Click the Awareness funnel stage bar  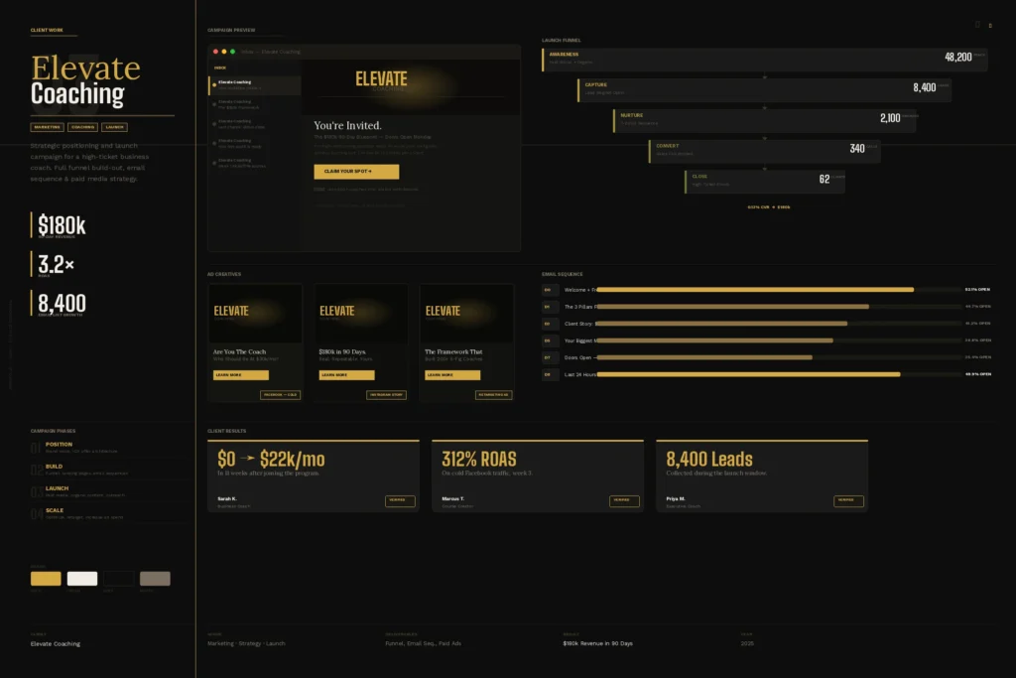pyautogui.click(x=764, y=59)
